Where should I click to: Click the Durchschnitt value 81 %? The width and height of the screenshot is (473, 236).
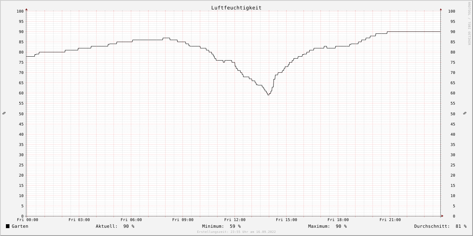461,226
